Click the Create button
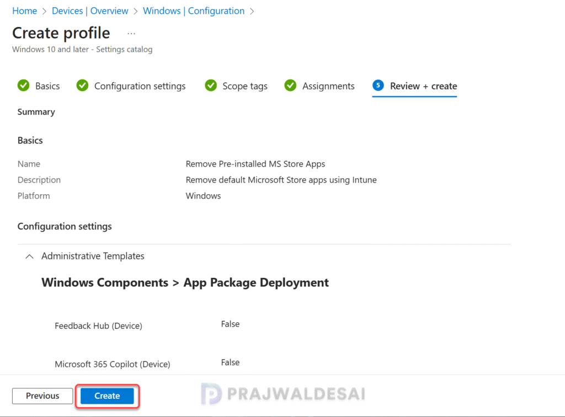 [107, 395]
